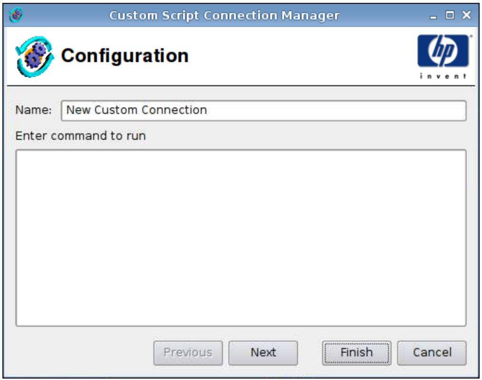The width and height of the screenshot is (482, 380).
Task: Cancel the configuration dialog
Action: [x=432, y=353]
